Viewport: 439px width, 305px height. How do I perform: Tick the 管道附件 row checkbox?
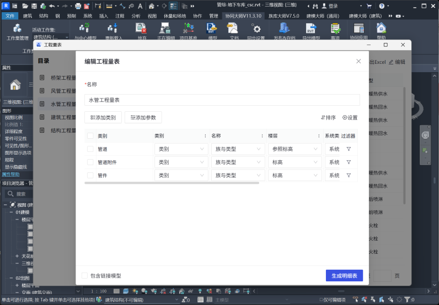90,162
